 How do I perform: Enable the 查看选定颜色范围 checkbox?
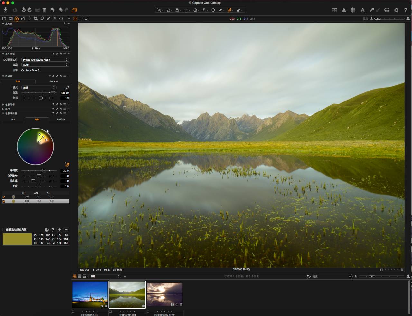(4, 230)
